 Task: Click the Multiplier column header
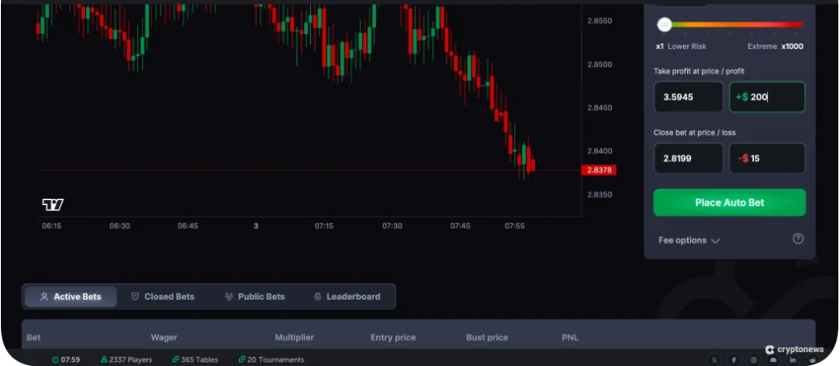tap(294, 338)
